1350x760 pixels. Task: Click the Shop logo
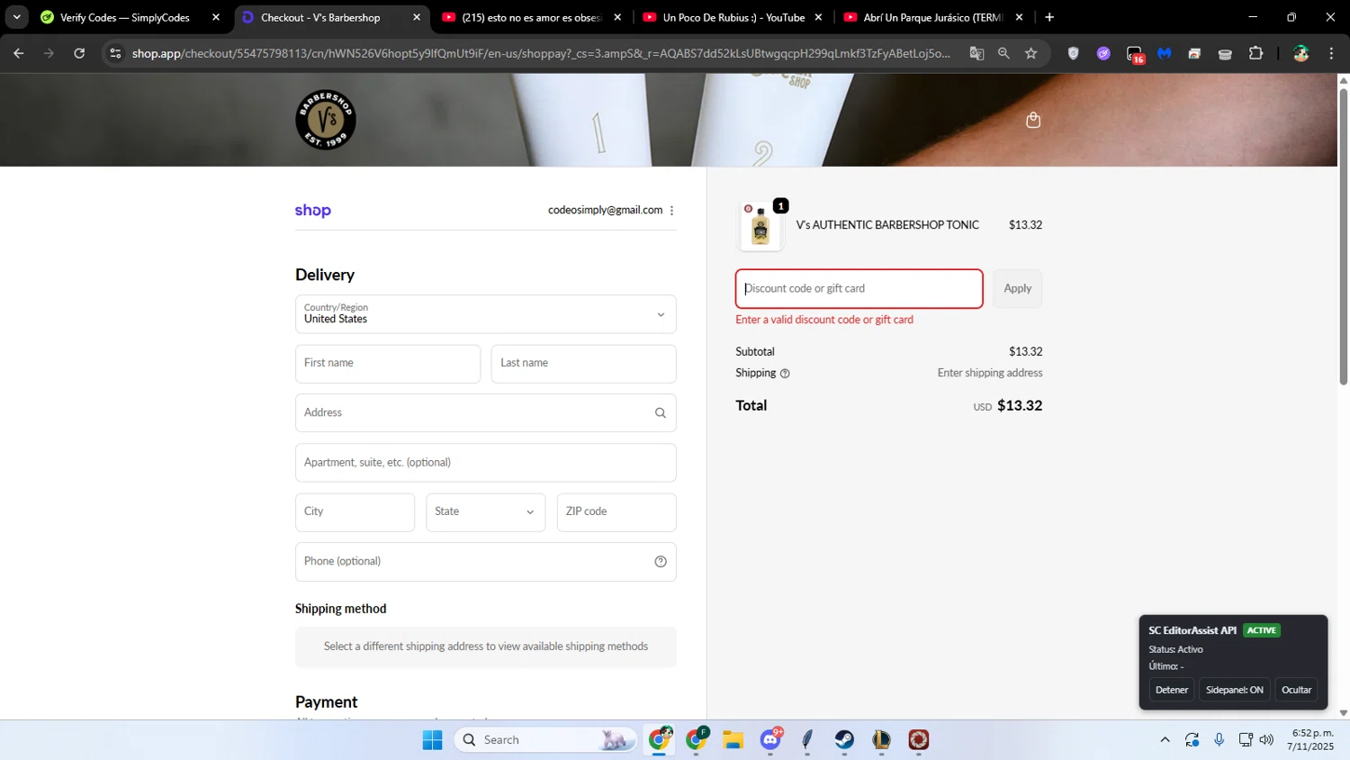[313, 211]
